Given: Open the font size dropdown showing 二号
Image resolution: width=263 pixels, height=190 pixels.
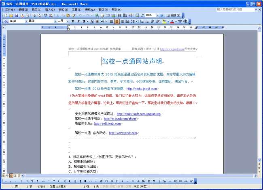Looking at the screenshot, I should [x=68, y=21].
